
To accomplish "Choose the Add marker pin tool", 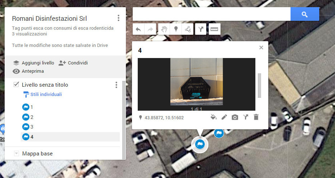I will (176, 29).
